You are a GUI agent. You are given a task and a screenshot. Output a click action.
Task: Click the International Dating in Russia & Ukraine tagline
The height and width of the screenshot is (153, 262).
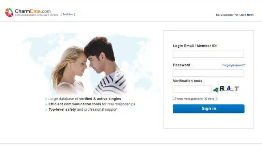point(37,15)
